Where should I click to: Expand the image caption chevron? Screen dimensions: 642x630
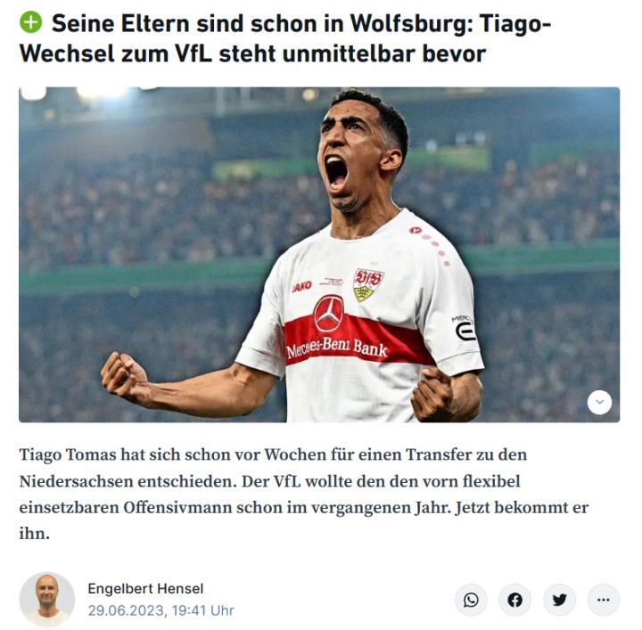(x=600, y=402)
